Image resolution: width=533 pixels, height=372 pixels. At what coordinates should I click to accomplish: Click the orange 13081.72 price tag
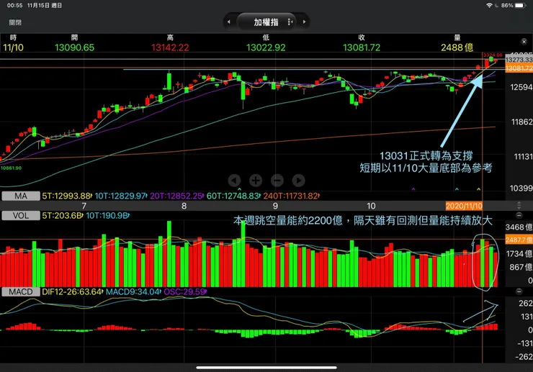pos(519,68)
